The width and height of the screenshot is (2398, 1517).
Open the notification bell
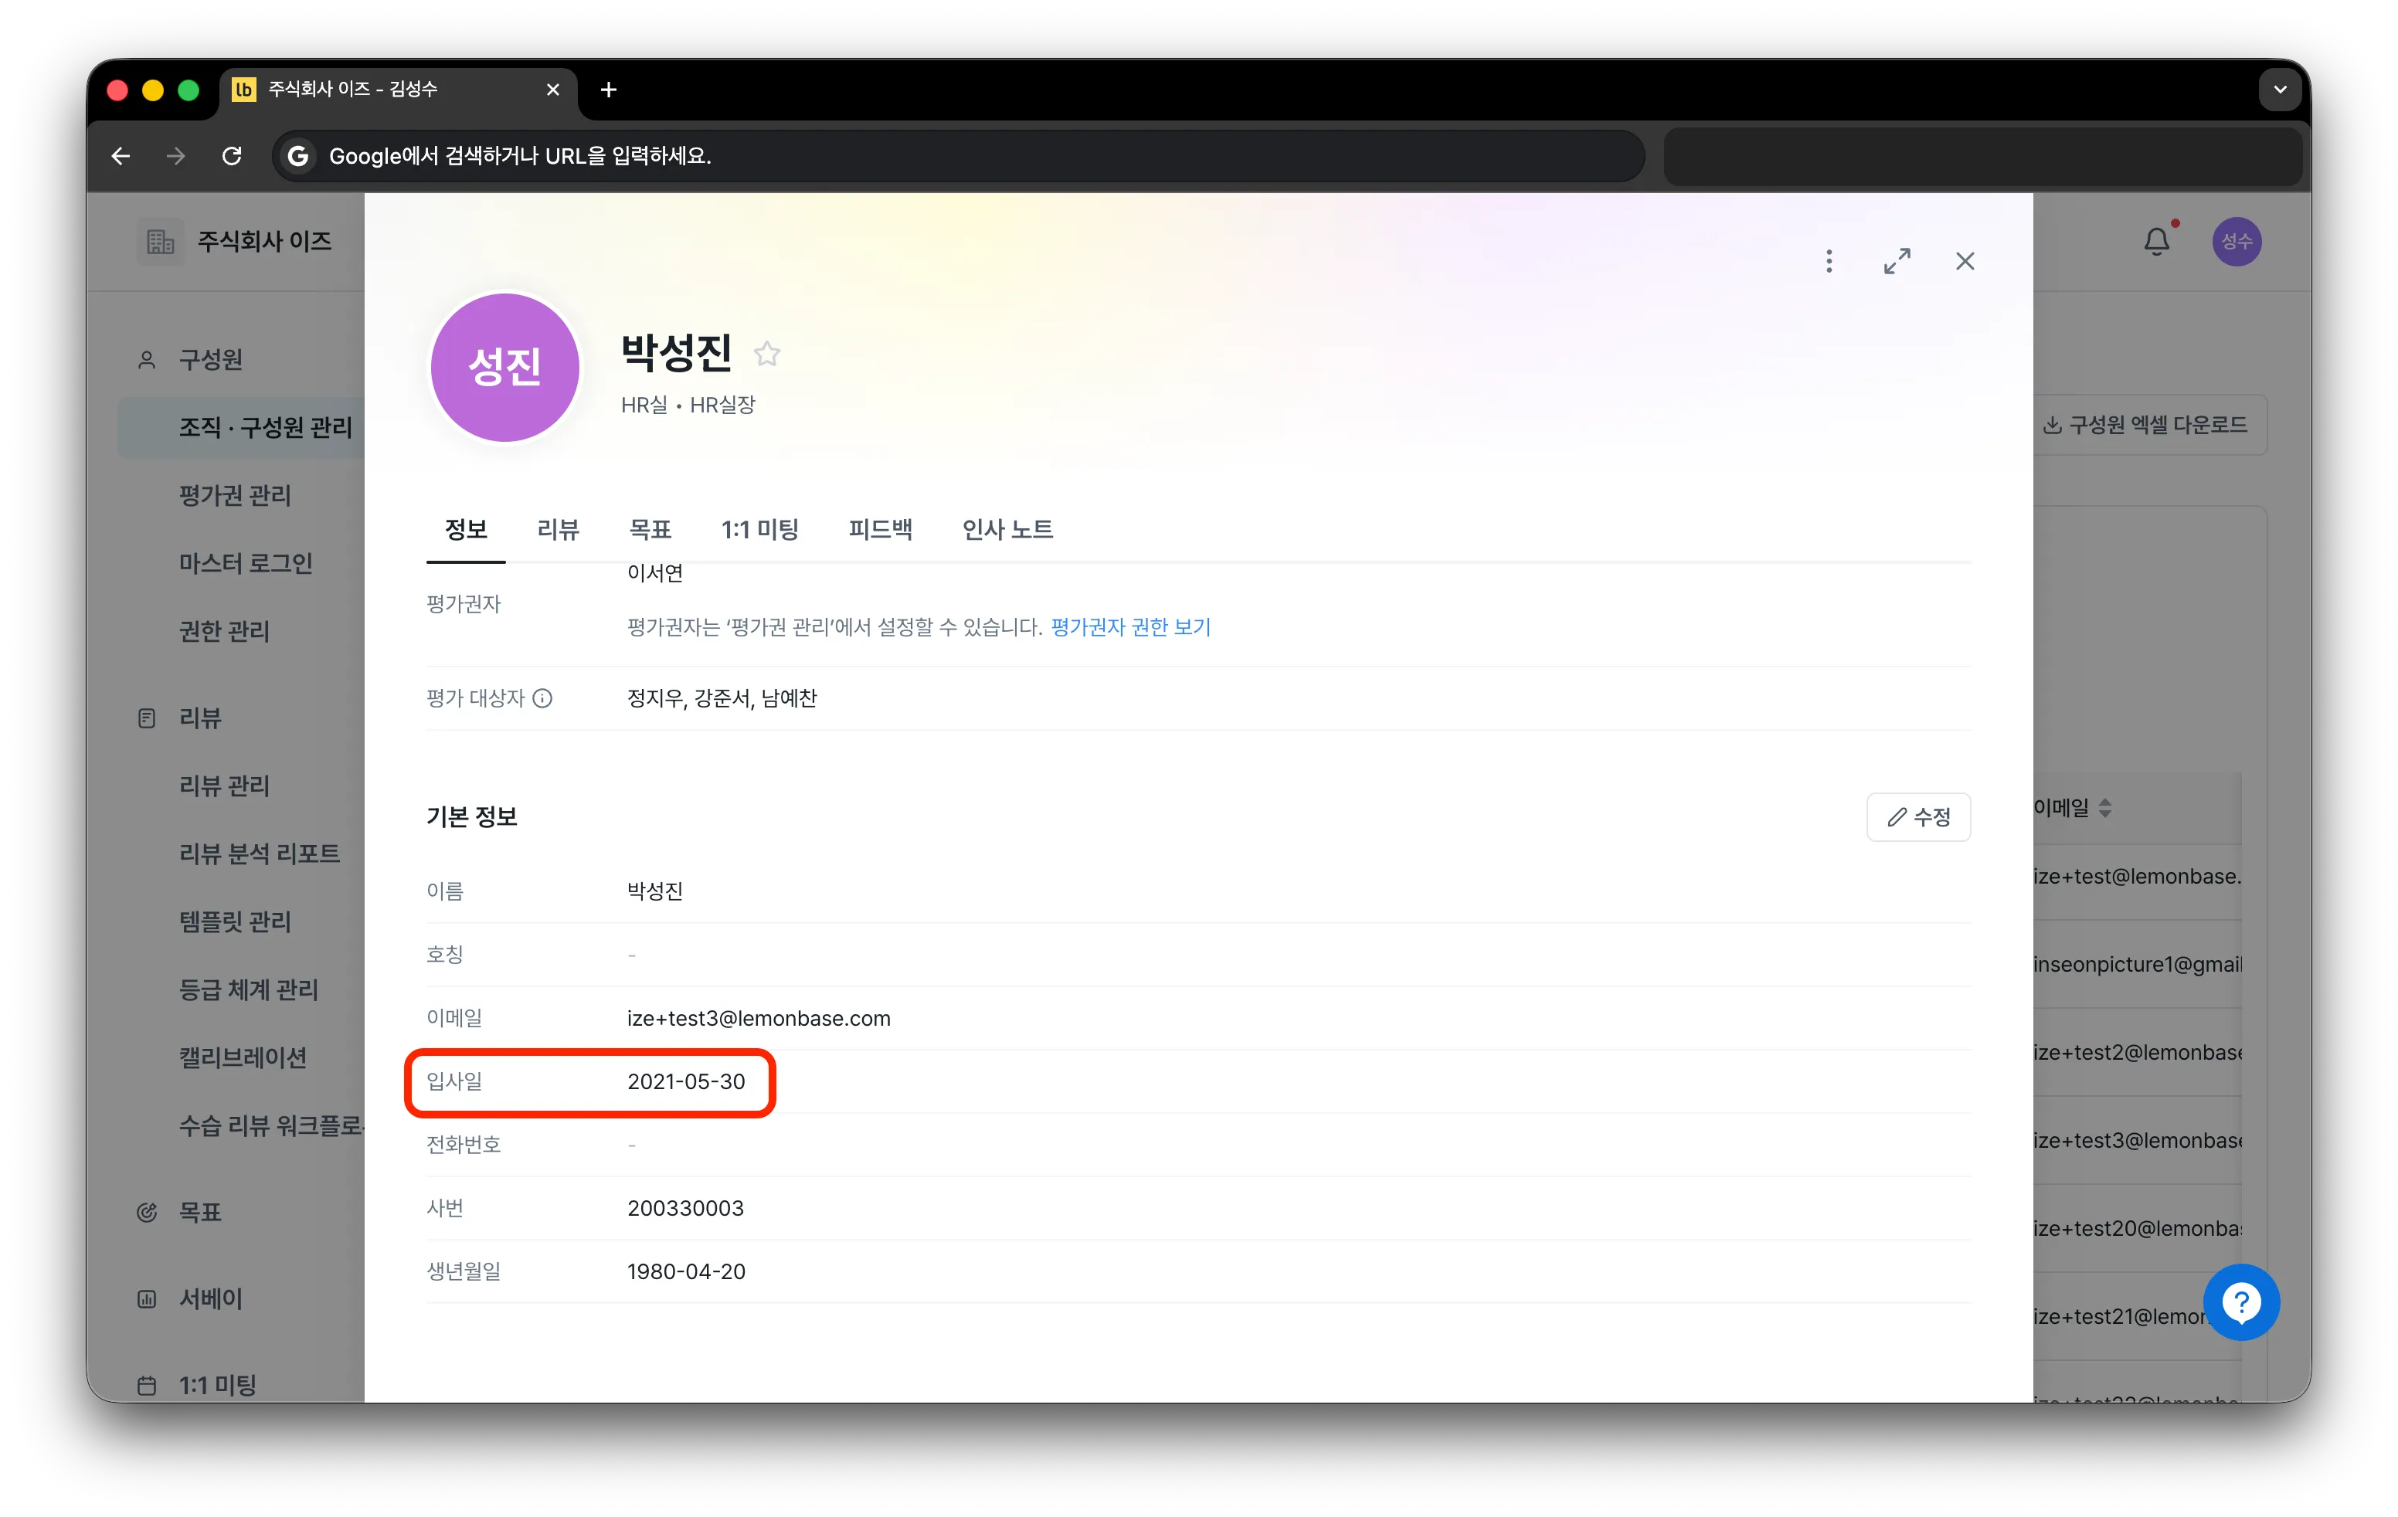2156,241
